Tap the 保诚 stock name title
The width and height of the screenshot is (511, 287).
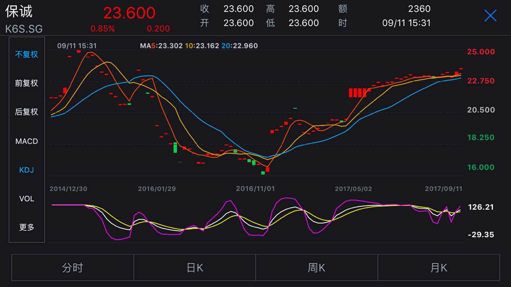[19, 12]
